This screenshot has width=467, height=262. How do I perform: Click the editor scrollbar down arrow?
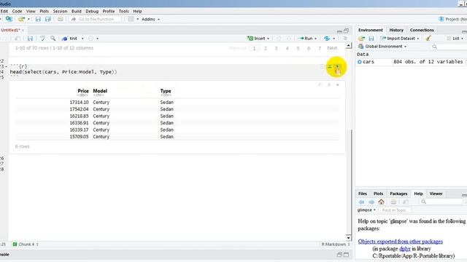349,238
